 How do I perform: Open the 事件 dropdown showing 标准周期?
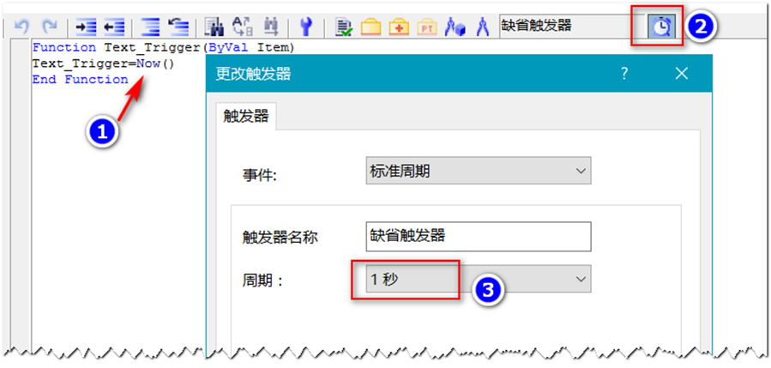(479, 172)
